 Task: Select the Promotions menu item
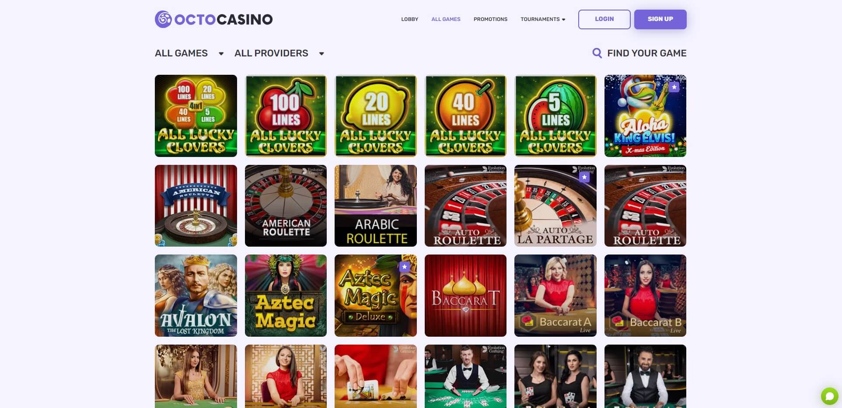coord(490,19)
